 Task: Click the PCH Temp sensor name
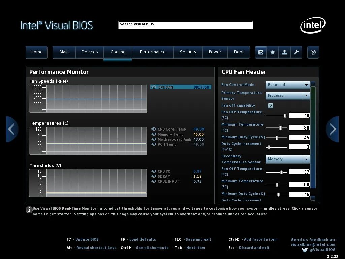pos(167,144)
